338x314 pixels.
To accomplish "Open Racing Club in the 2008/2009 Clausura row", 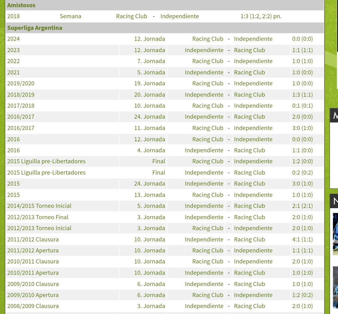I will pyautogui.click(x=249, y=306).
